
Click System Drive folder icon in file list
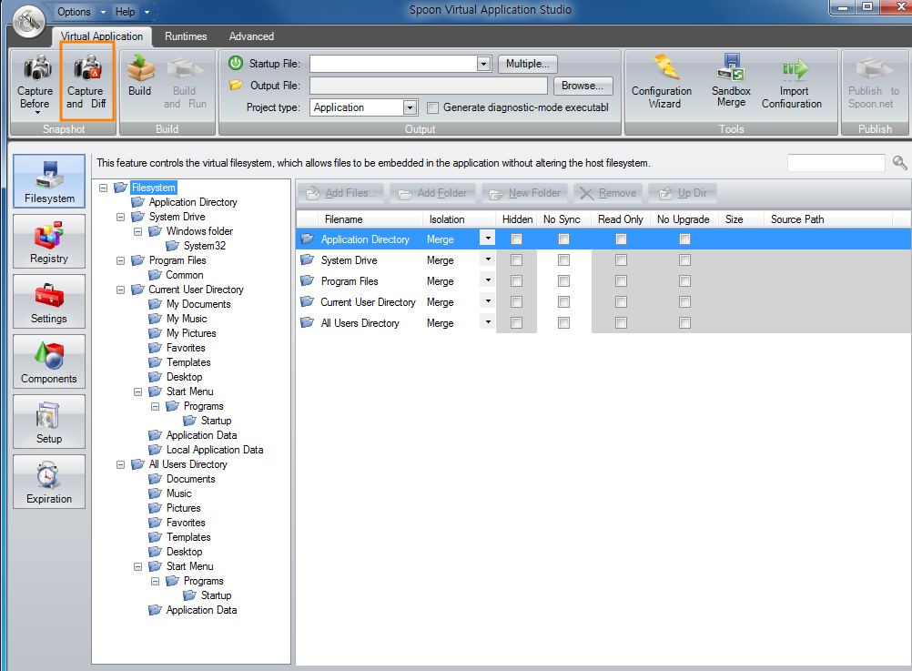[307, 260]
